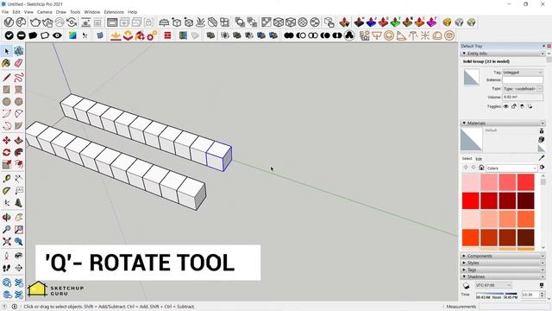The image size is (552, 311).
Task: Toggle shadows display icon in Shadows panel
Action: tap(466, 285)
